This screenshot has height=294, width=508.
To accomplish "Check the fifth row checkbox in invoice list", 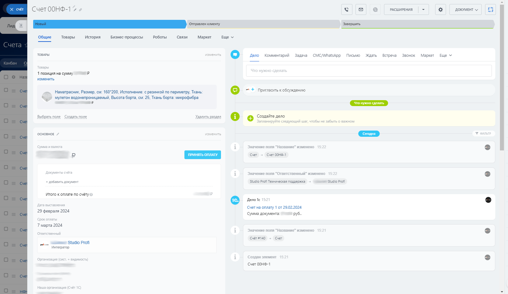I will 6,152.
